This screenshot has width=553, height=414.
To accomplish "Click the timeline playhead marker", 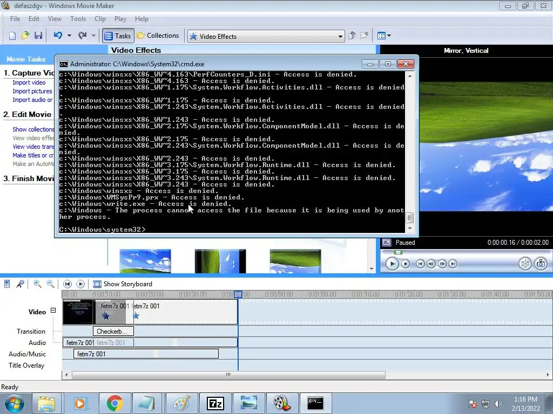I will pos(238,294).
